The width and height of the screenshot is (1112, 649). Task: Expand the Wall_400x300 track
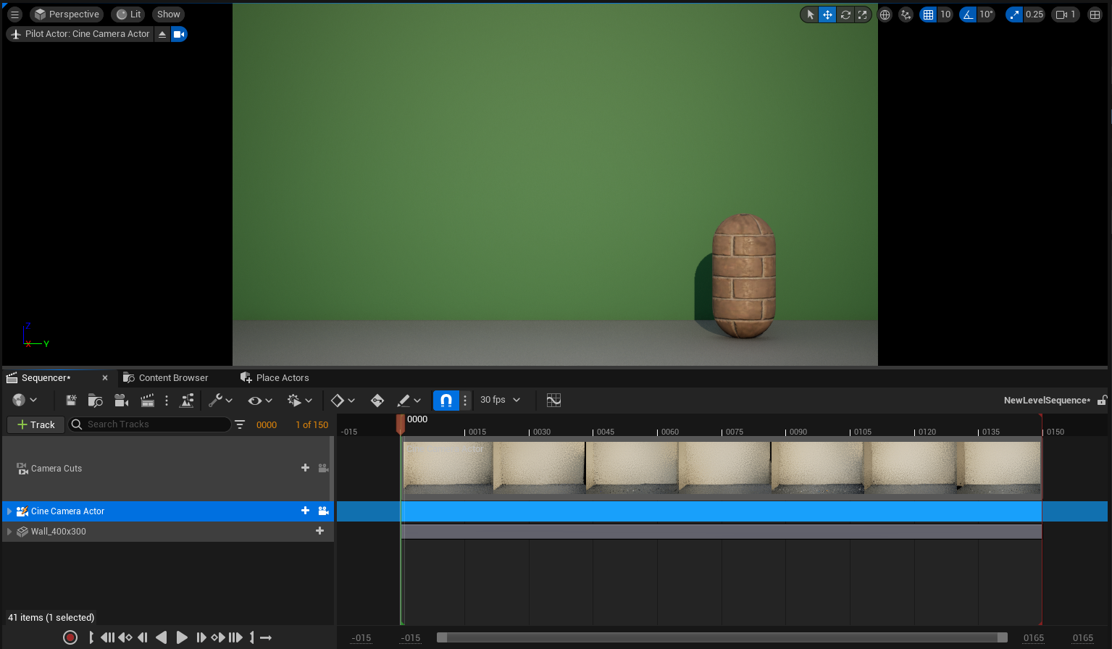click(9, 532)
